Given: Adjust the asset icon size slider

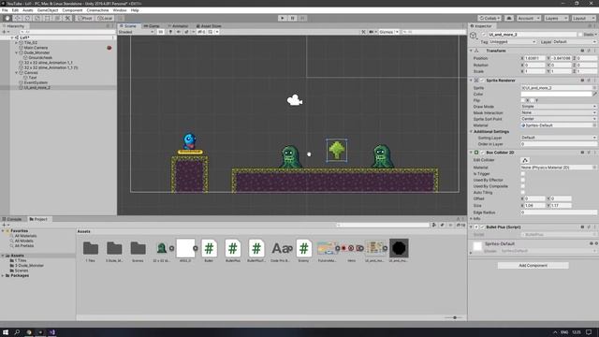Looking at the screenshot, I should [x=455, y=317].
